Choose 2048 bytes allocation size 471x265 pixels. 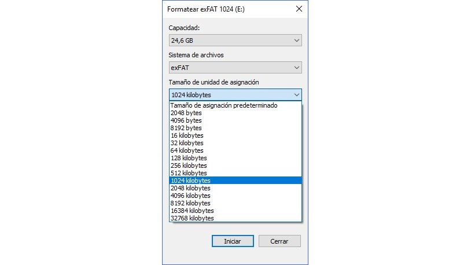235,113
